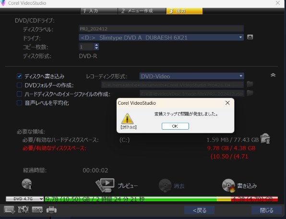Close the error dialog with X

click(x=227, y=103)
